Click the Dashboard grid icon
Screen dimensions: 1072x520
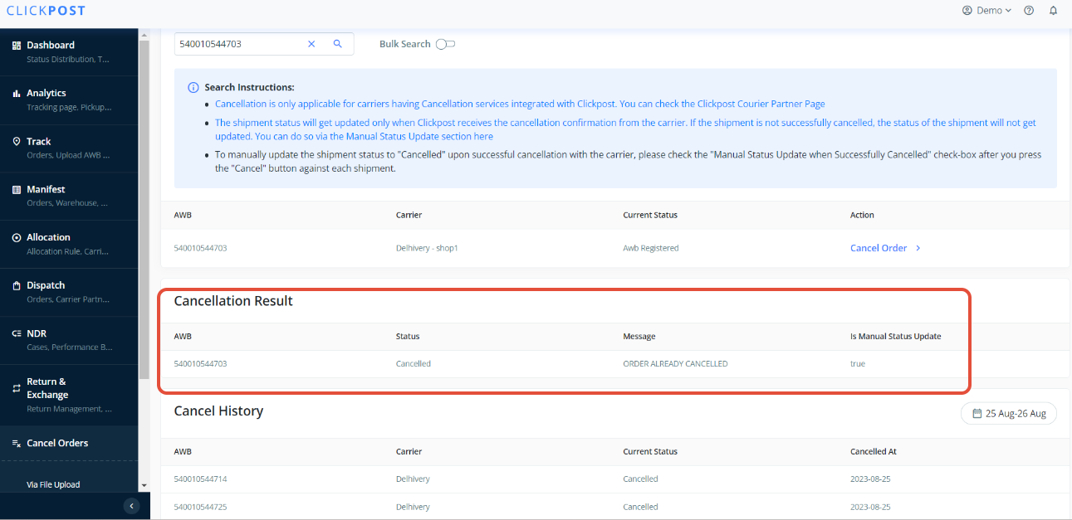tap(17, 46)
